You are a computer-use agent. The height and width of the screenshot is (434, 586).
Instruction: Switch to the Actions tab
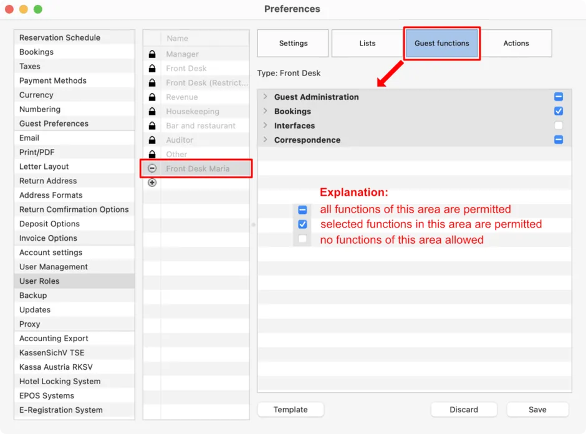coord(516,44)
